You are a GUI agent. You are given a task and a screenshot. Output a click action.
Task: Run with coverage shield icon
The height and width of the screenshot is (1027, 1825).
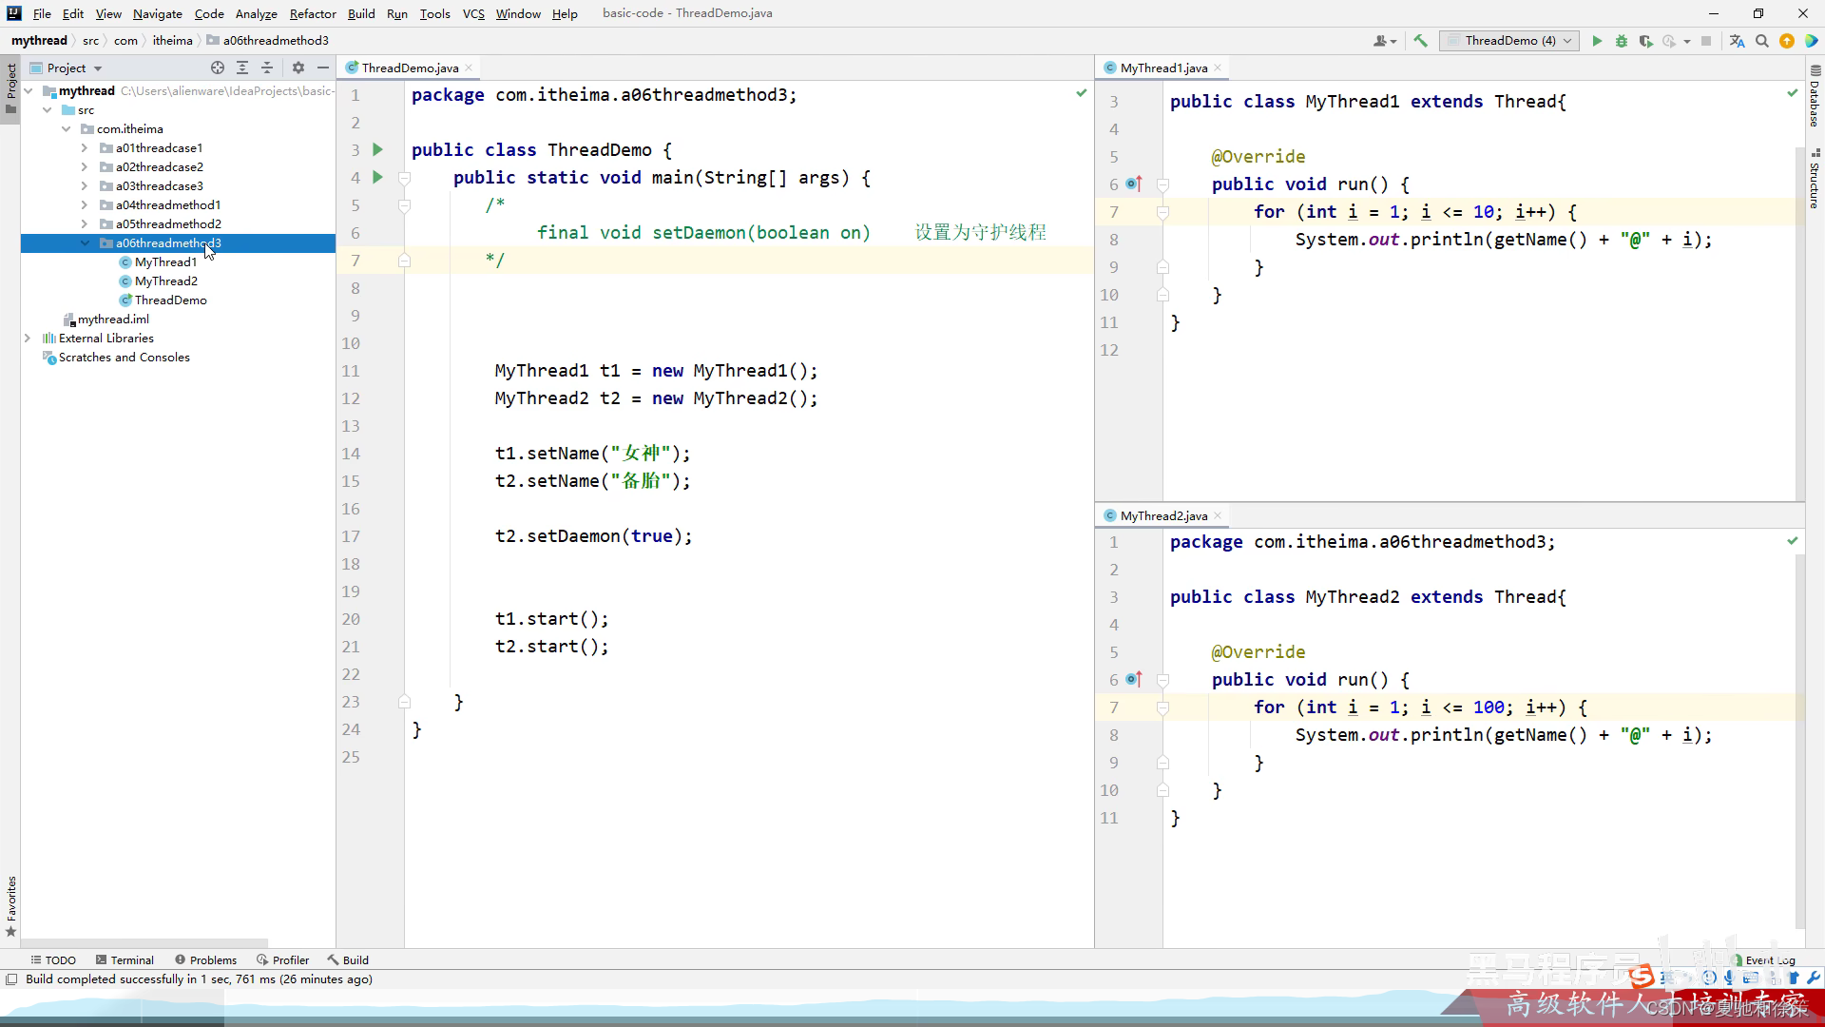coord(1645,41)
